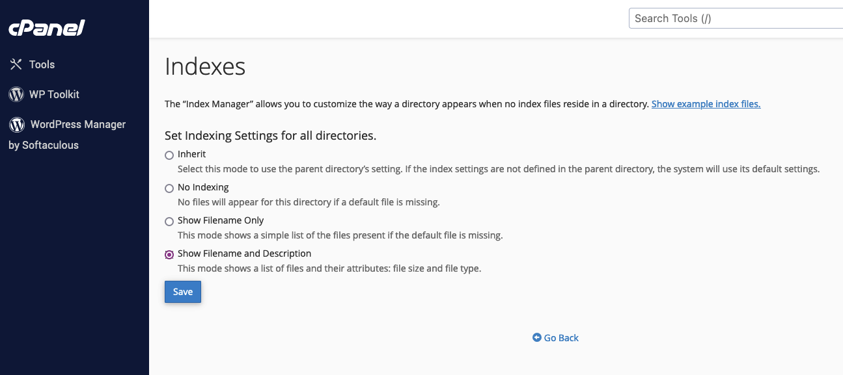
Task: Open the WP Toolkit sidebar item
Action: coord(54,94)
